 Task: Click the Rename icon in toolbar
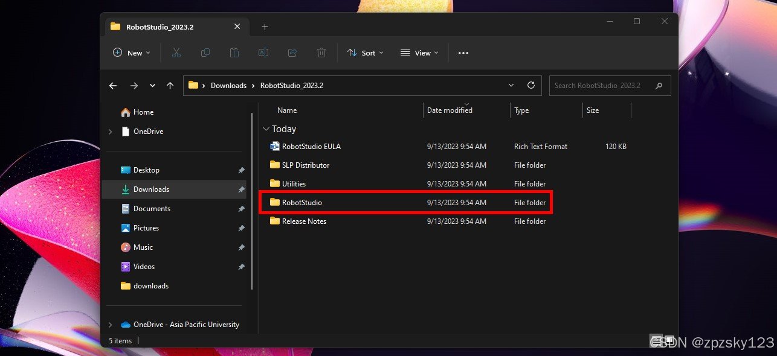[263, 53]
